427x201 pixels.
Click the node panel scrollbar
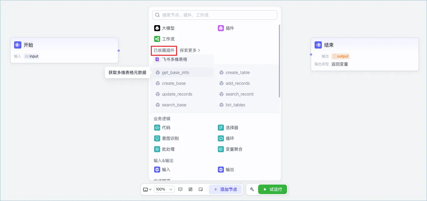pos(279,61)
